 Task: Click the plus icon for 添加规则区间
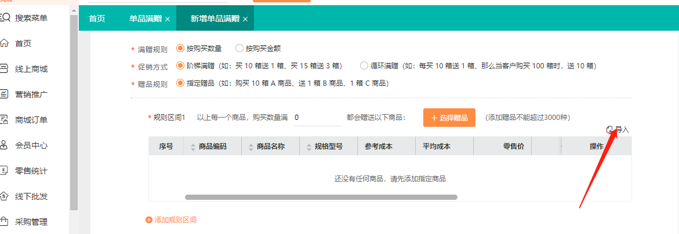point(149,220)
